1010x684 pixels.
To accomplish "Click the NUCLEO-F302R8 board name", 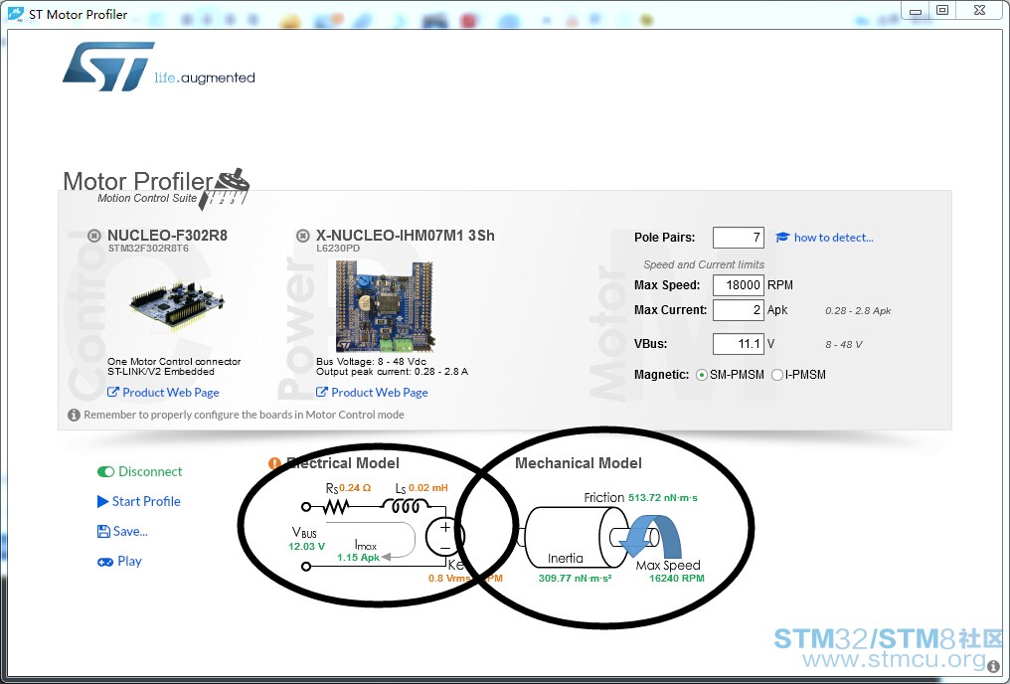I will coord(167,235).
